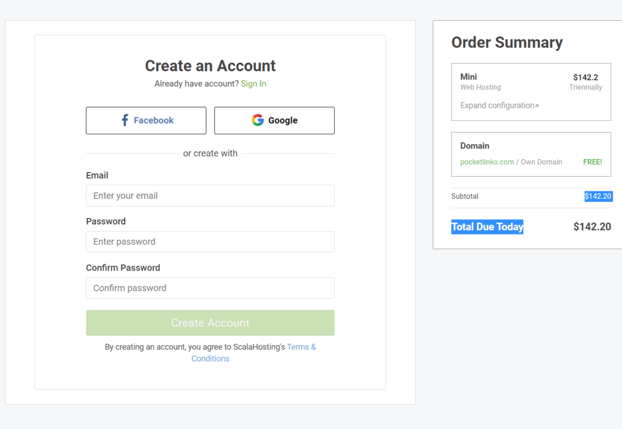
Task: Click the Enter password field
Action: [210, 242]
